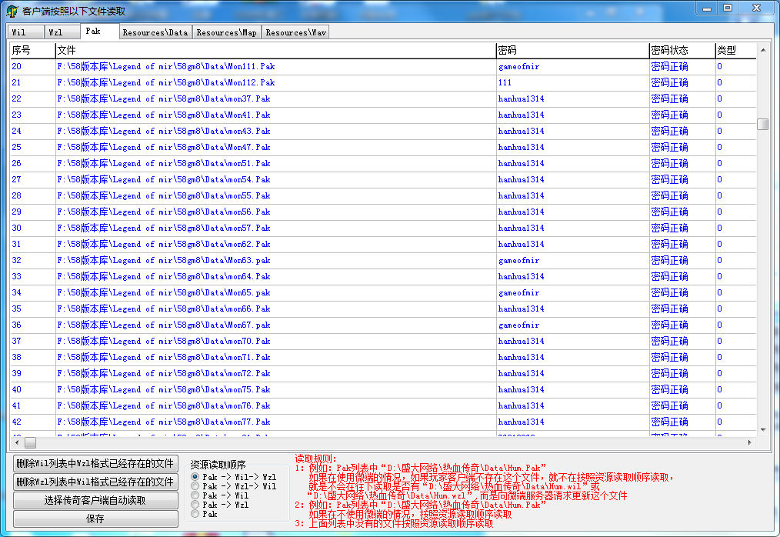The height and width of the screenshot is (537, 780).
Task: Click the horizontal scrollbar right arrow
Action: click(x=750, y=442)
